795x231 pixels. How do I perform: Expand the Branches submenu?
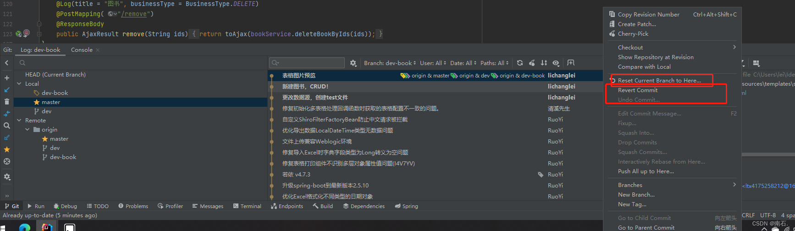[x=672, y=185]
